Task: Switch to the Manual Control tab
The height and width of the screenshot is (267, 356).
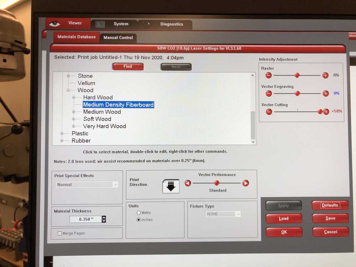Action: pos(118,37)
